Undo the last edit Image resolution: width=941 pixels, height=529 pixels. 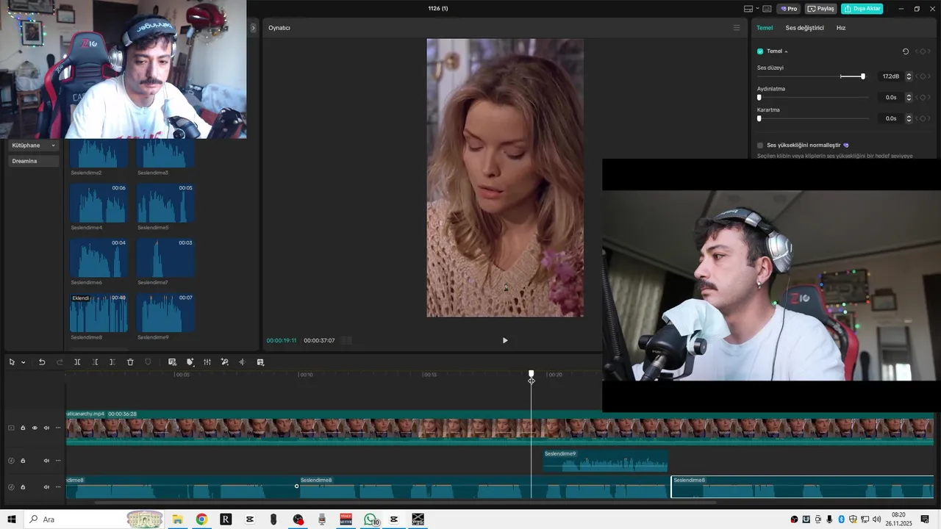[x=42, y=362]
